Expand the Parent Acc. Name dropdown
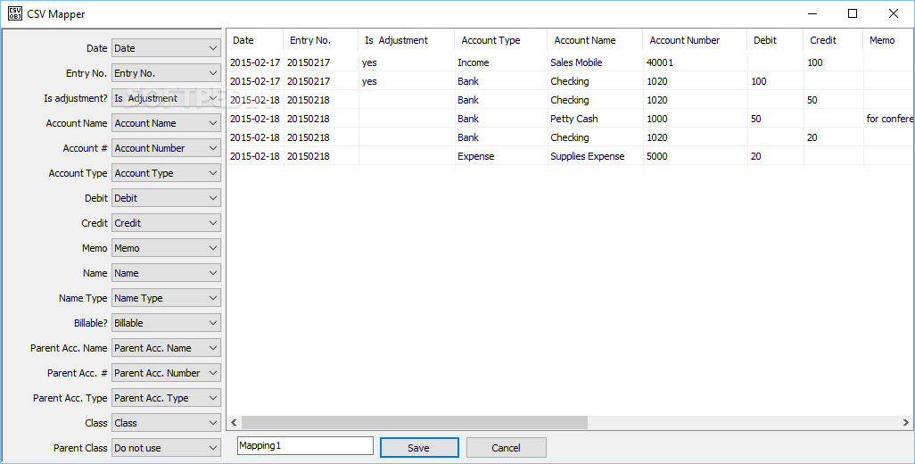 coord(166,348)
